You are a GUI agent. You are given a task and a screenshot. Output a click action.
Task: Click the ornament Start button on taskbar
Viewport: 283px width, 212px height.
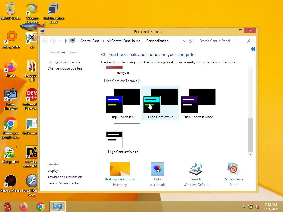pyautogui.click(x=7, y=206)
